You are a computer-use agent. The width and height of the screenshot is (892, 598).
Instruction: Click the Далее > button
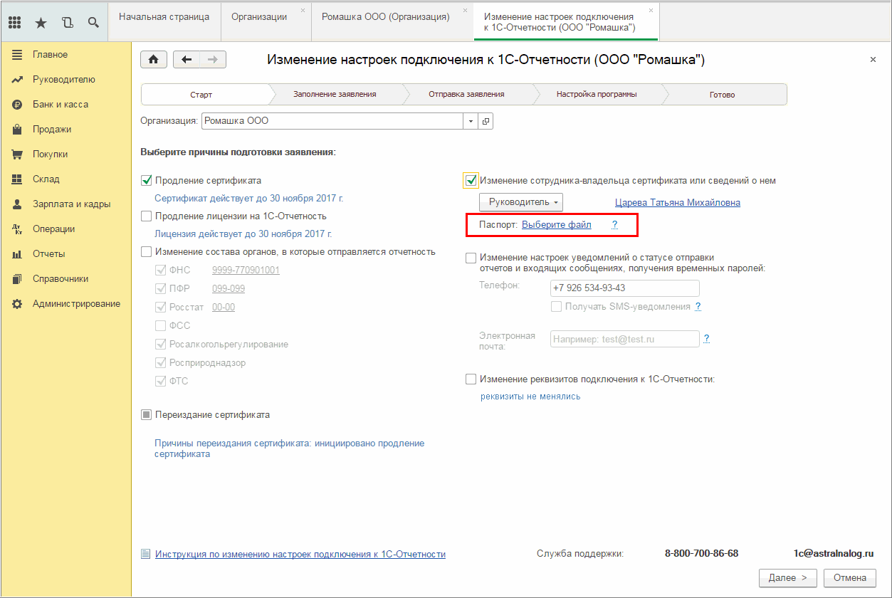(787, 578)
